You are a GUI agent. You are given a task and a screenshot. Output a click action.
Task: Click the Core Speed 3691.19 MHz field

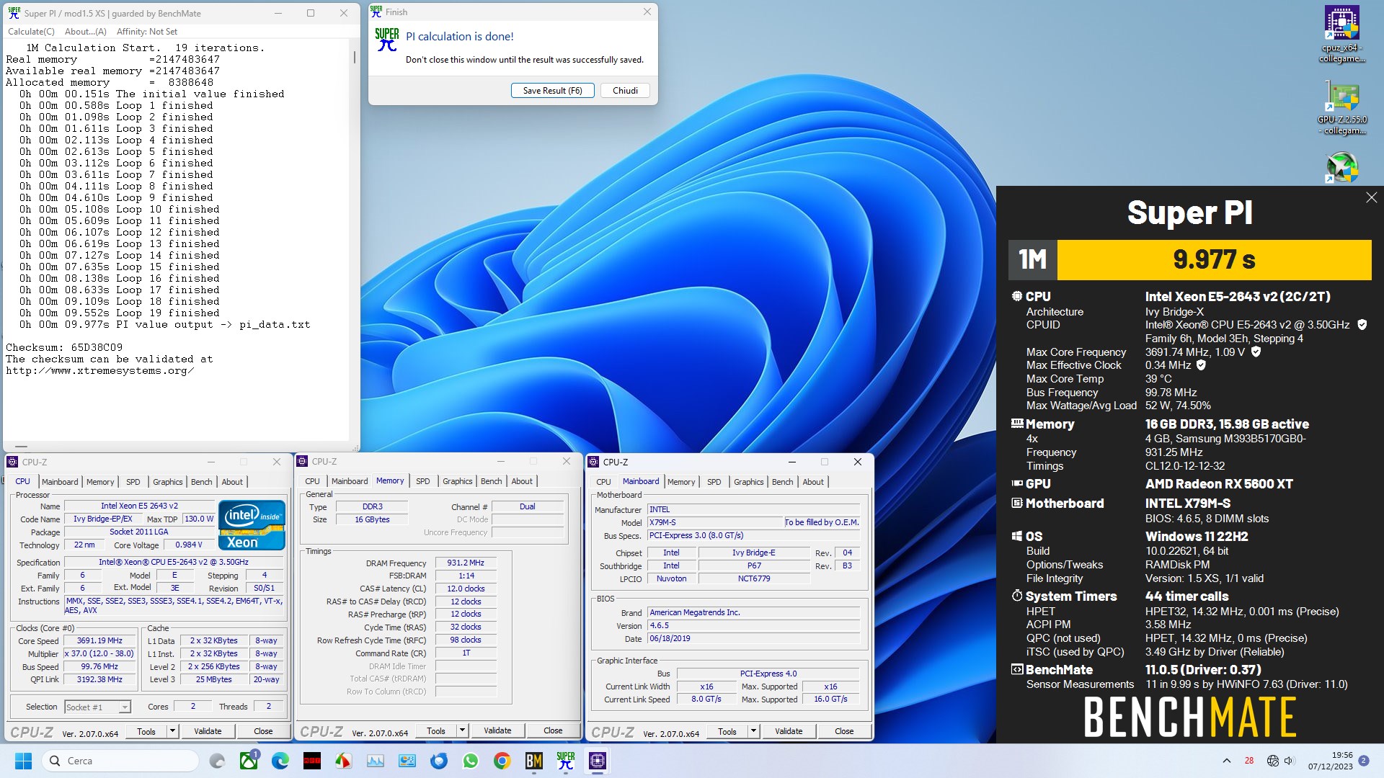coord(99,641)
